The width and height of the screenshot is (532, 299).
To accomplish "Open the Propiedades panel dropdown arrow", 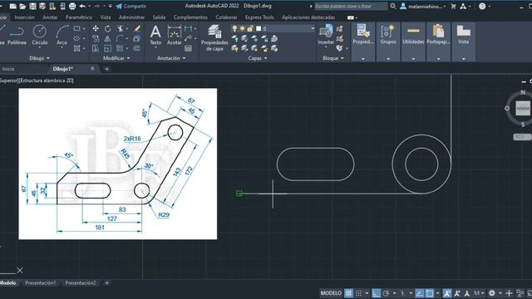I will point(363,59).
